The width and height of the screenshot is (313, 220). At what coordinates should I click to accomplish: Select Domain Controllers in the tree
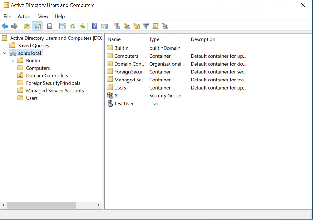point(47,75)
